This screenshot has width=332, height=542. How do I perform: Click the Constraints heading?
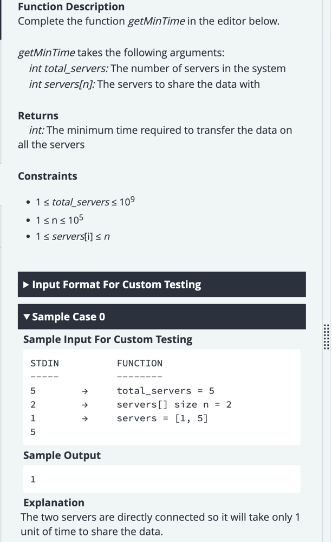pos(48,176)
